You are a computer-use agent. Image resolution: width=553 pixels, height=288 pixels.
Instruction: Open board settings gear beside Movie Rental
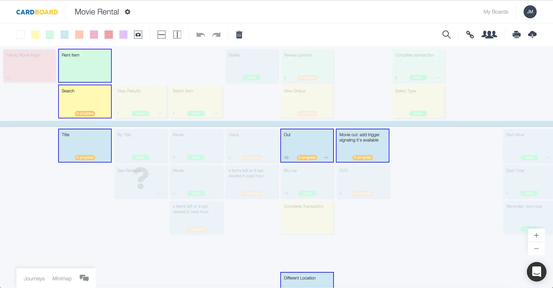(x=127, y=12)
